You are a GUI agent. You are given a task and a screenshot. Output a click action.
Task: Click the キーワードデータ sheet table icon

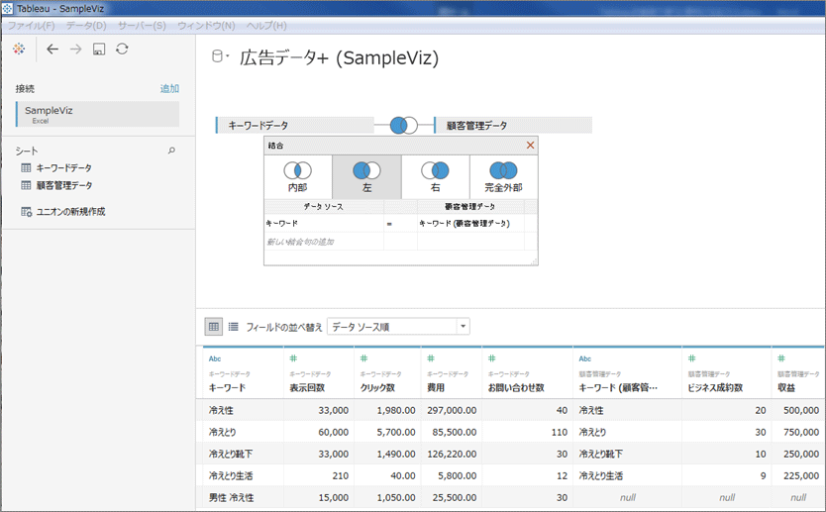(26, 168)
